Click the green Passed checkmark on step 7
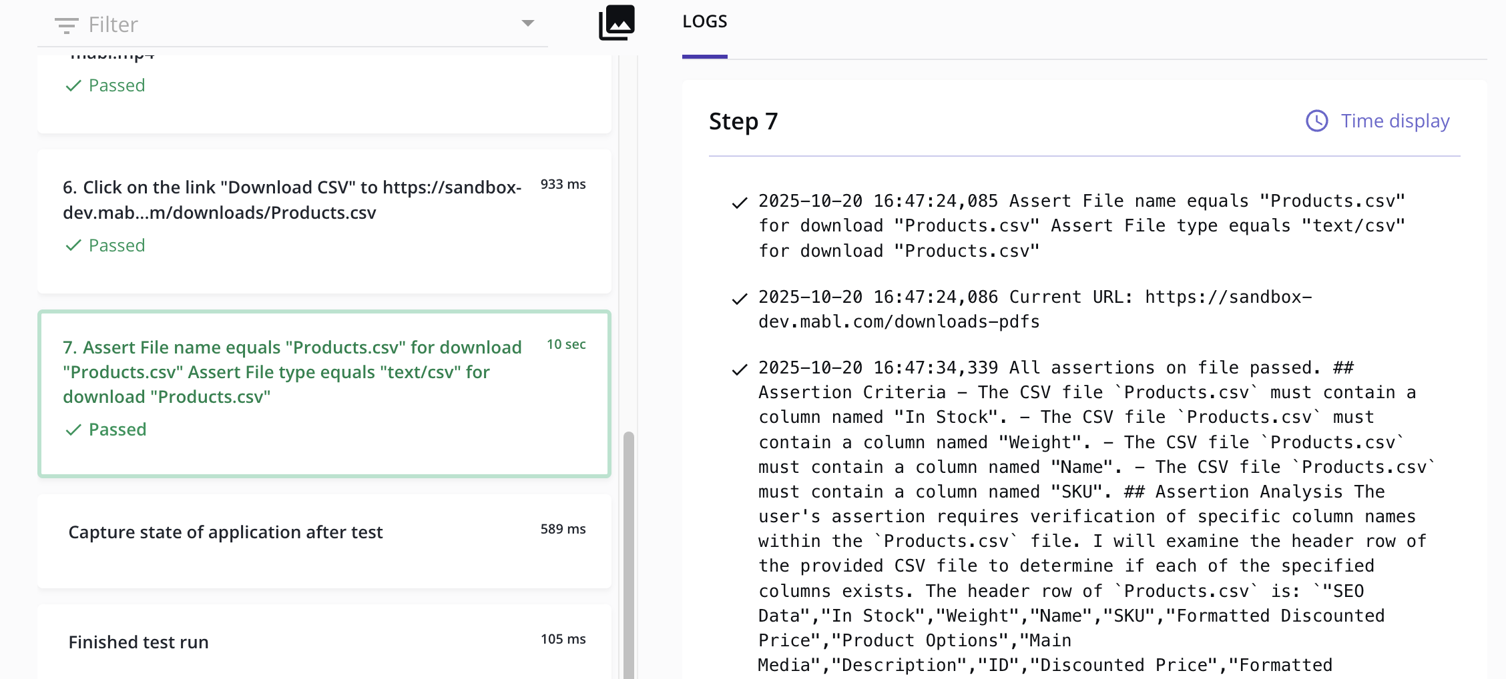This screenshot has width=1506, height=679. (73, 430)
